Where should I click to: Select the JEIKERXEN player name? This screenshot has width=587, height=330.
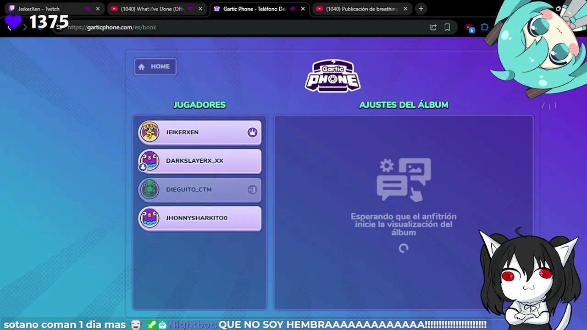pos(182,132)
